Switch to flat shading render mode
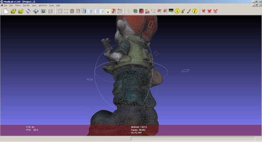 pyautogui.click(x=90, y=11)
